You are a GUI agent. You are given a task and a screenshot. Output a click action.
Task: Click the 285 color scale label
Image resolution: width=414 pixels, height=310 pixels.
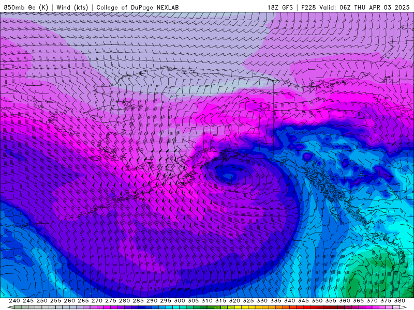point(138,301)
